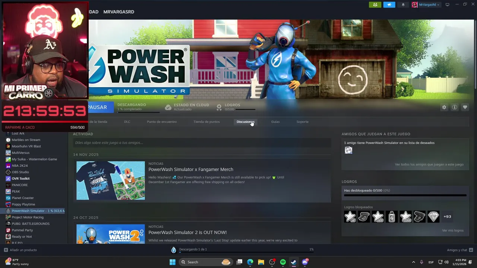
Task: Select Planet Coaster in library
Action: point(23,198)
